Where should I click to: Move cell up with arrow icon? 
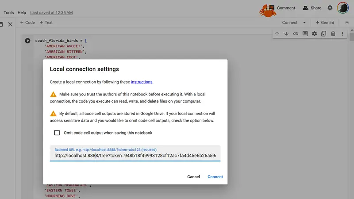[277, 34]
